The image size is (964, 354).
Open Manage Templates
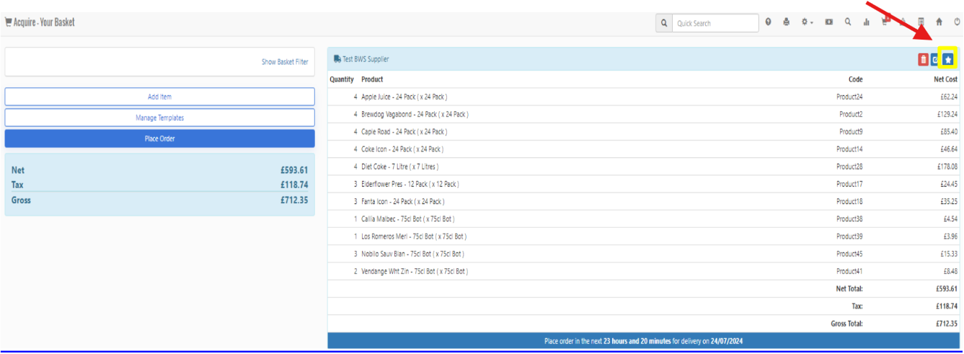(x=159, y=118)
